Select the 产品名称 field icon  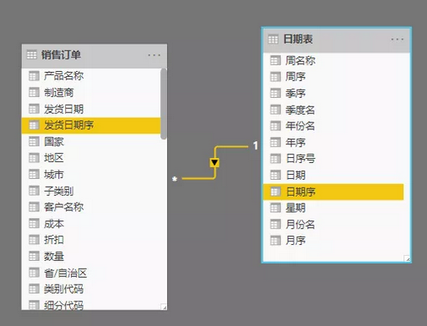tap(34, 76)
